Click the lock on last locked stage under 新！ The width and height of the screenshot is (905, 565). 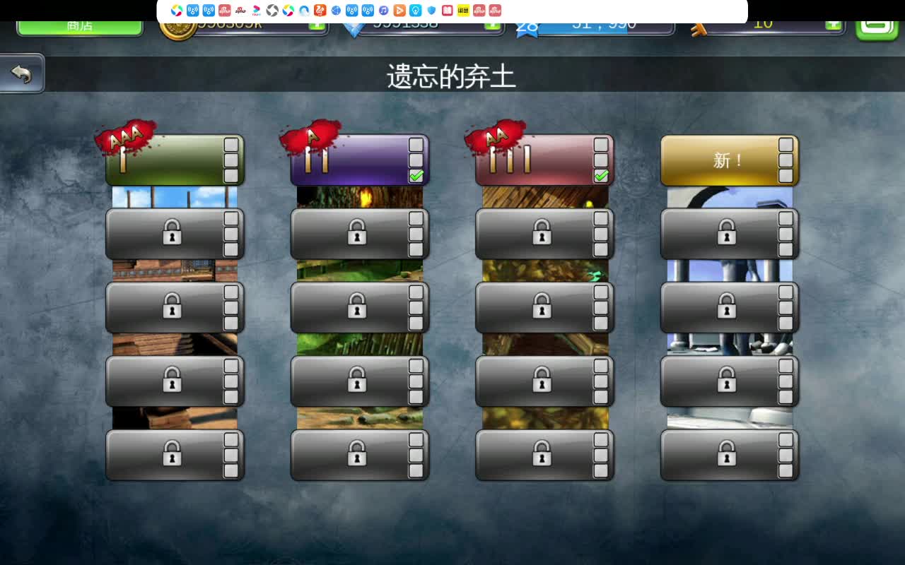click(727, 453)
